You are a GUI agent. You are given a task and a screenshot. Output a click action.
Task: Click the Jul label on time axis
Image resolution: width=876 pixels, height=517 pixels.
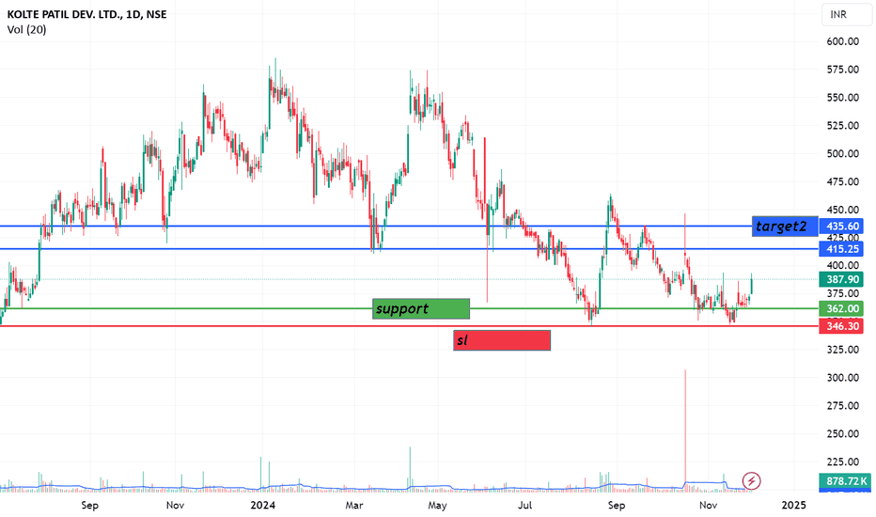click(524, 506)
